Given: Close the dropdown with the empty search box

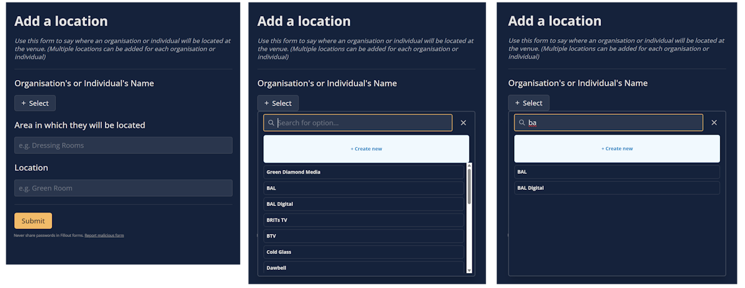Looking at the screenshot, I should point(463,123).
